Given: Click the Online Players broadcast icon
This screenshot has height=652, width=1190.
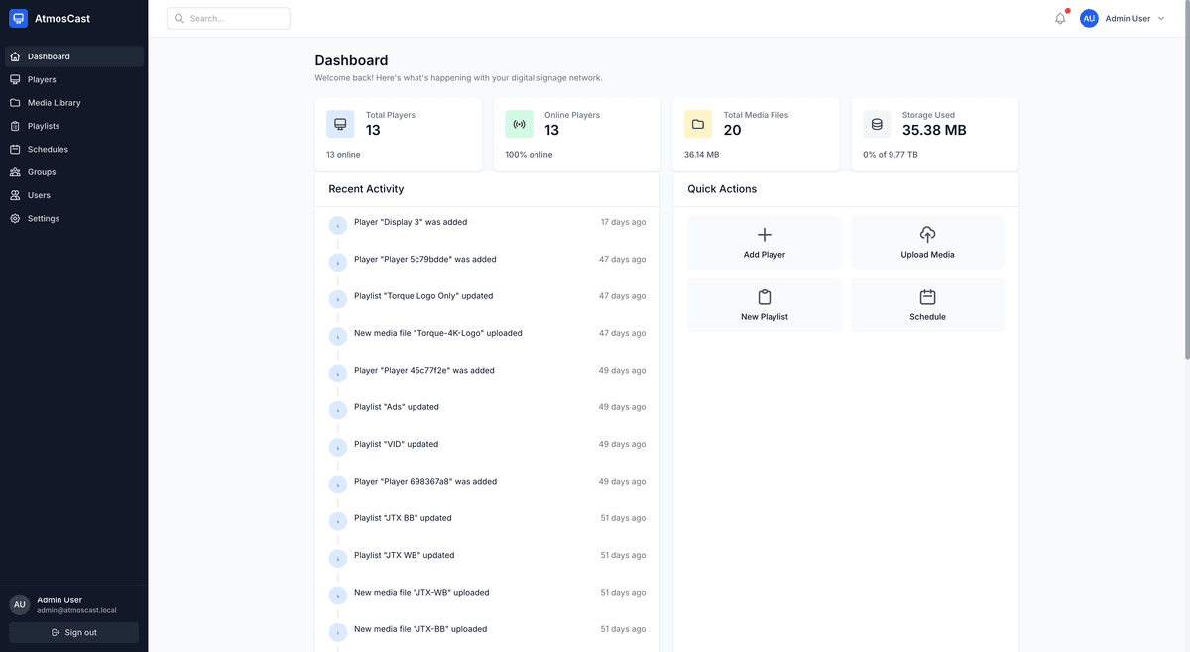Looking at the screenshot, I should [x=519, y=124].
